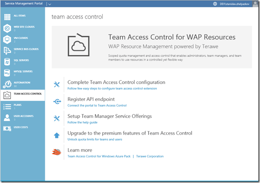Expand the Service Management Portal dropdown arrow
Image resolution: width=260 pixels, height=183 pixels.
49,4
